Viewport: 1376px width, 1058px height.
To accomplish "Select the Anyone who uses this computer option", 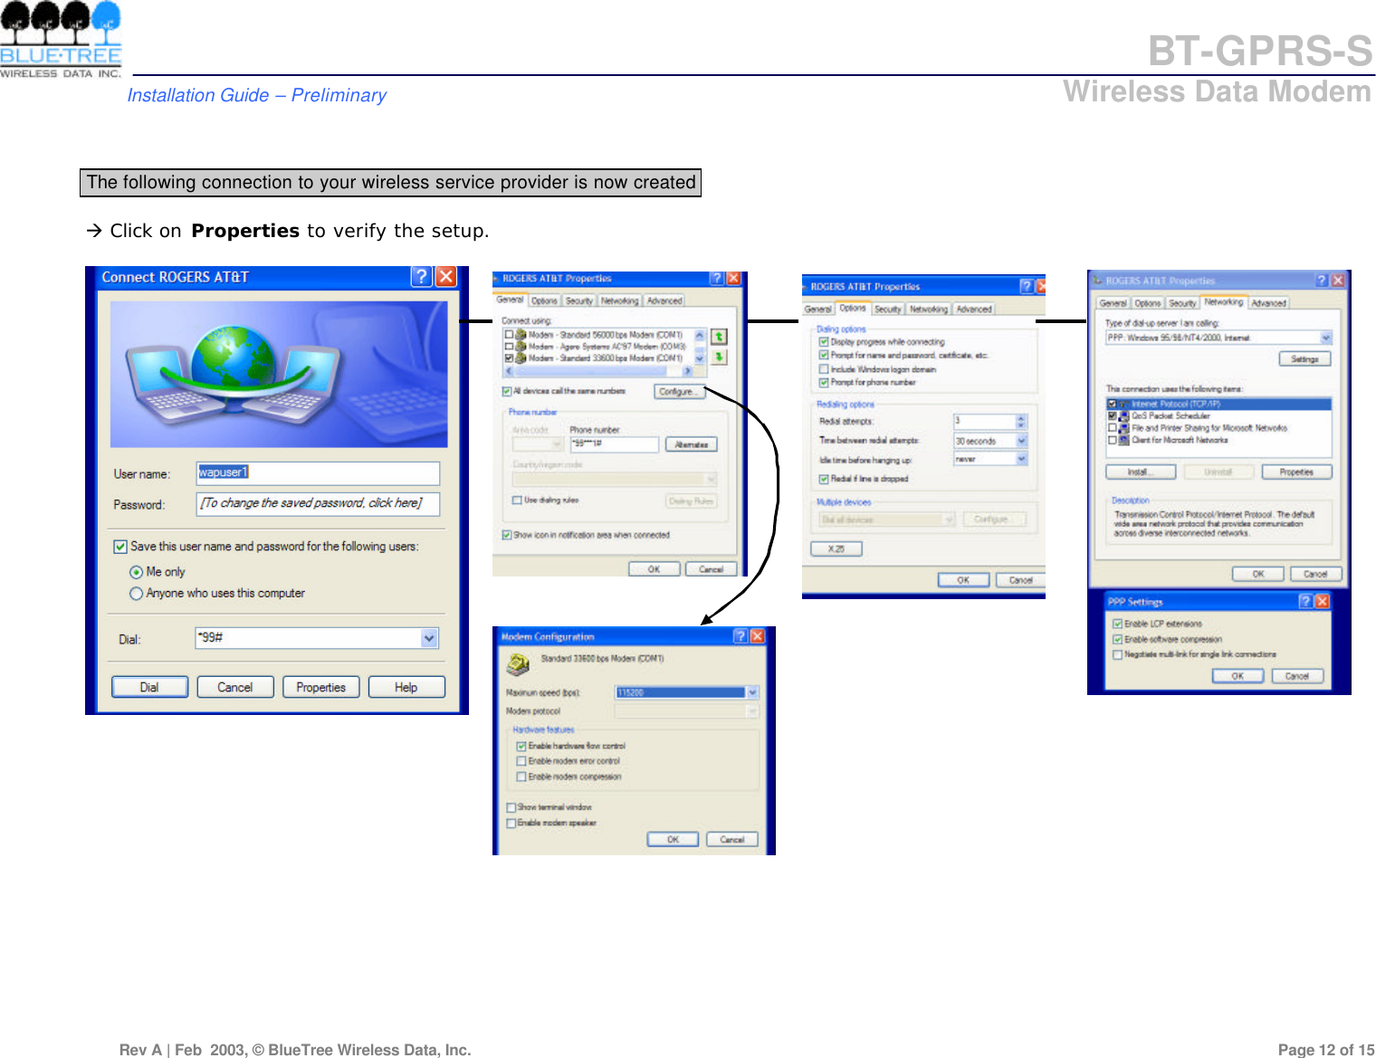I will point(137,593).
